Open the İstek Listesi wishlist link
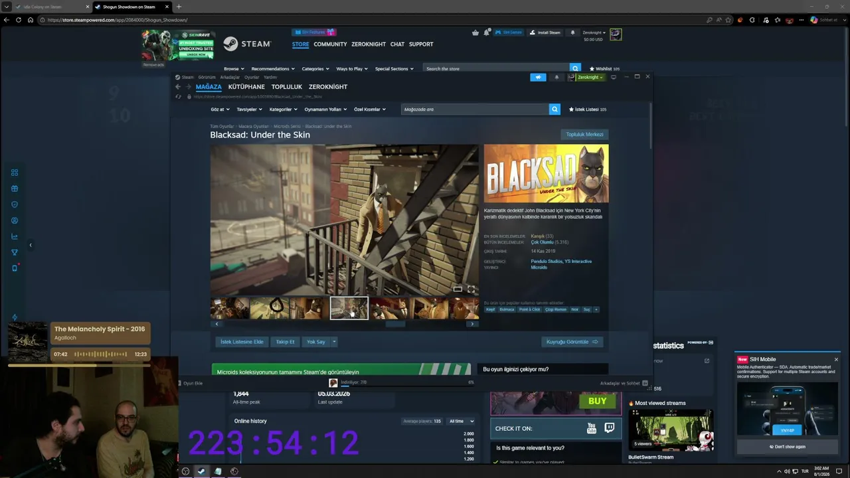Viewport: 850px width, 478px height. tap(587, 109)
